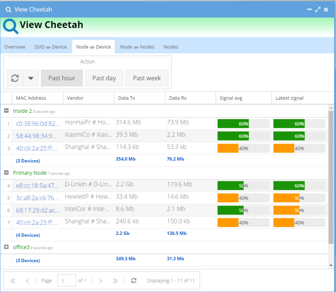
Task: Maximize the View Cheetah window
Action: pyautogui.click(x=318, y=9)
